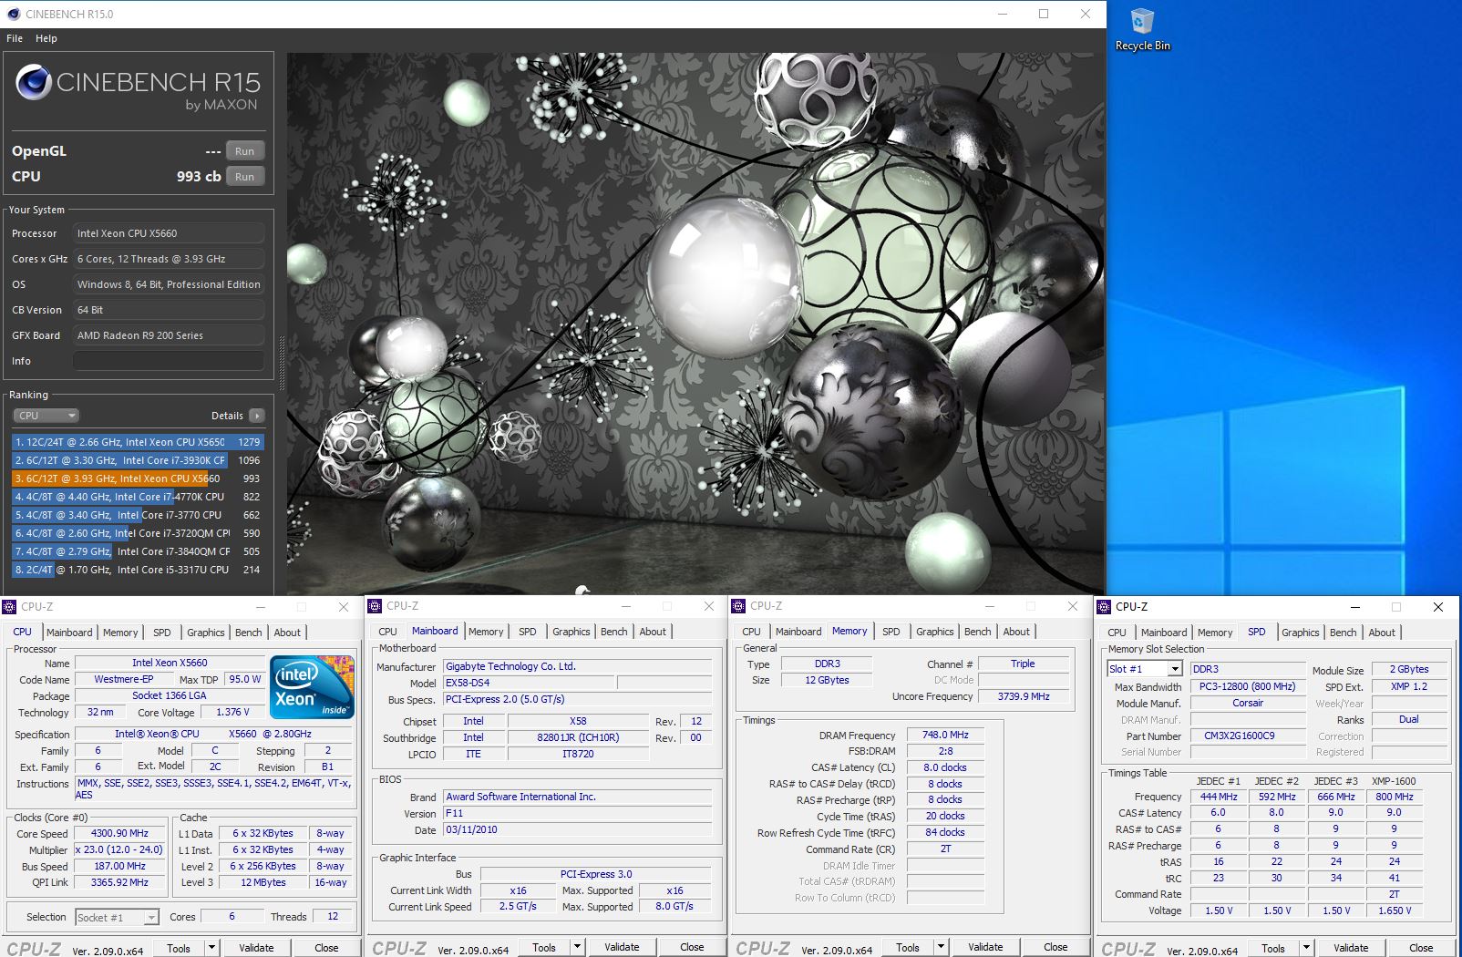This screenshot has width=1462, height=957.
Task: Click the BIOS Date value 03/11/2010
Action: click(x=578, y=829)
